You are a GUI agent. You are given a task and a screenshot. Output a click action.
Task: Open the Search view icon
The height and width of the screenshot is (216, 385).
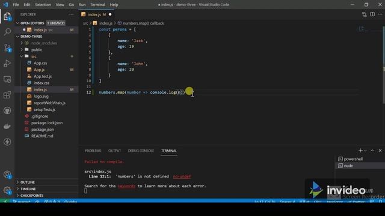pos(7,32)
